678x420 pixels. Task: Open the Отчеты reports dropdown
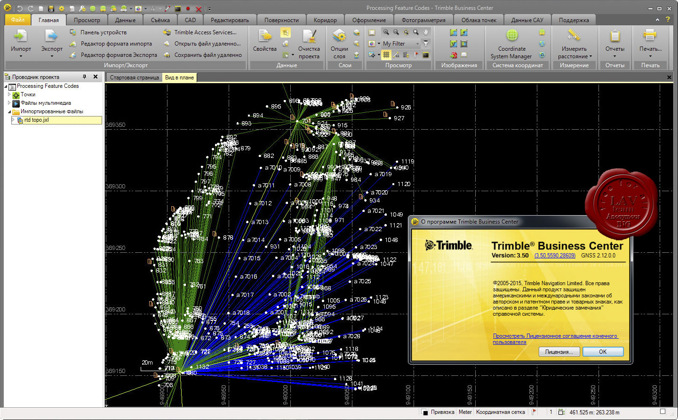[x=614, y=44]
